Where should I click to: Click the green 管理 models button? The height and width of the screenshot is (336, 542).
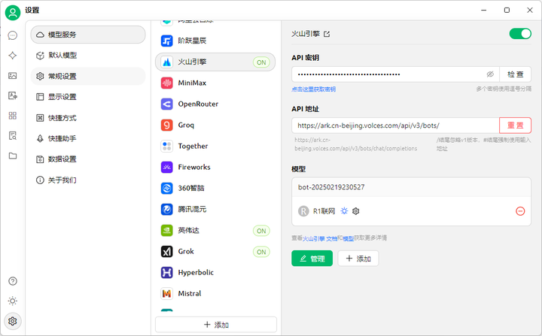[x=312, y=259]
